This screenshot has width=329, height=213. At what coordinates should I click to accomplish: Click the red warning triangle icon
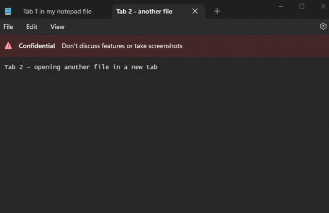pyautogui.click(x=8, y=46)
